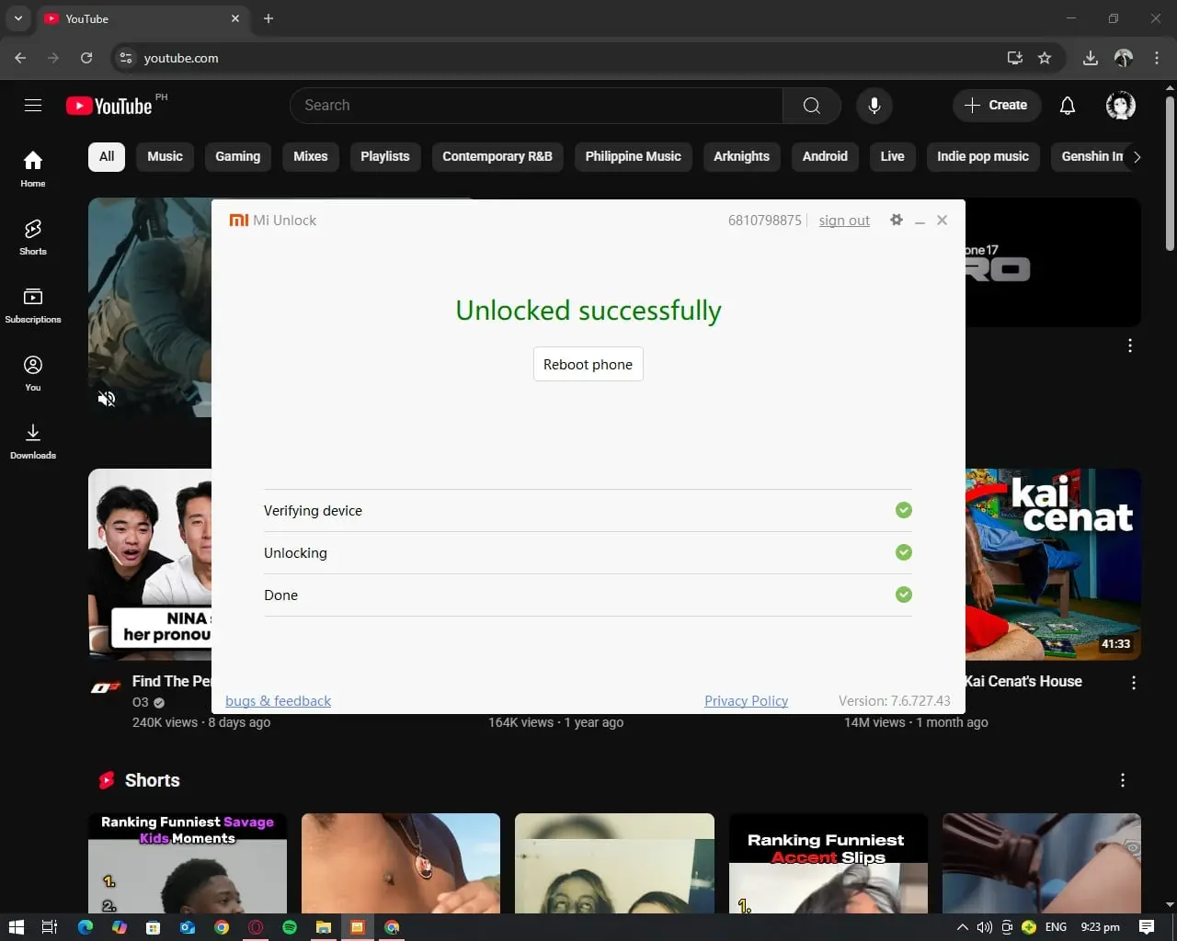This screenshot has height=941, width=1177.
Task: Focus the YouTube search field
Action: pyautogui.click(x=537, y=106)
